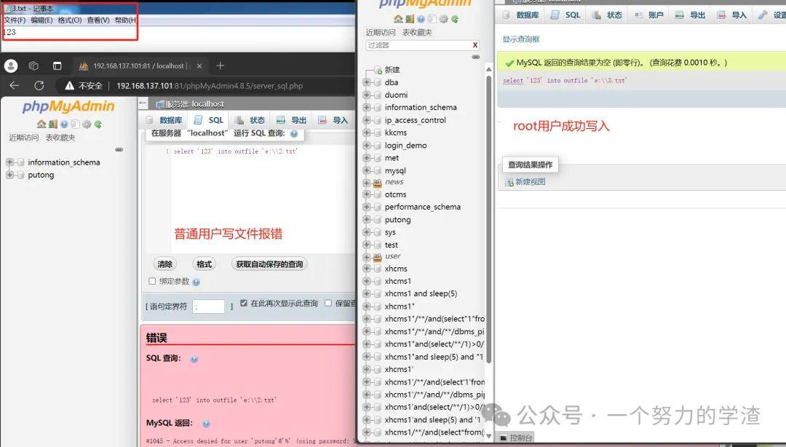Enable the 绑定参数 checkbox
This screenshot has height=447, width=786.
coord(152,281)
